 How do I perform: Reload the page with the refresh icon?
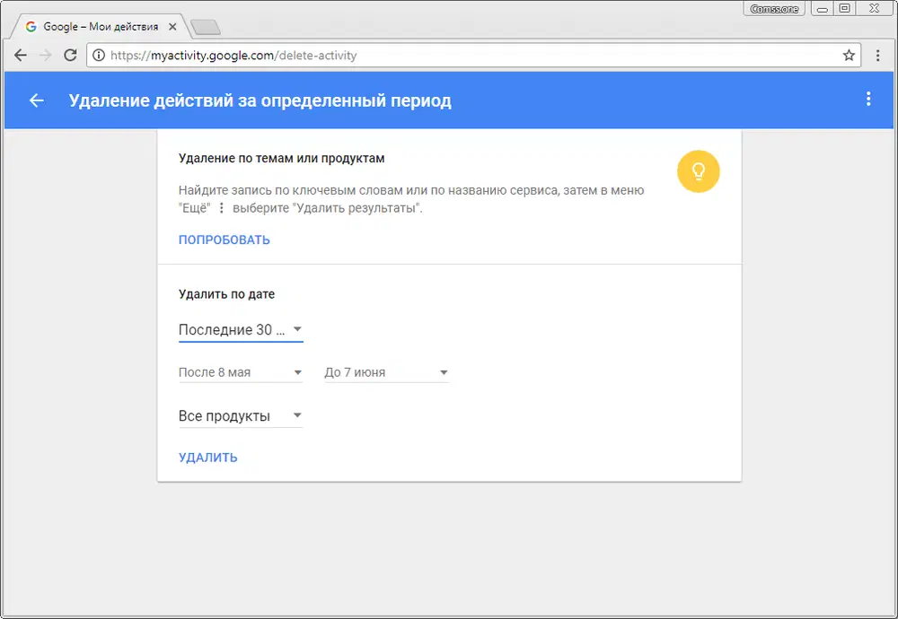pyautogui.click(x=70, y=55)
